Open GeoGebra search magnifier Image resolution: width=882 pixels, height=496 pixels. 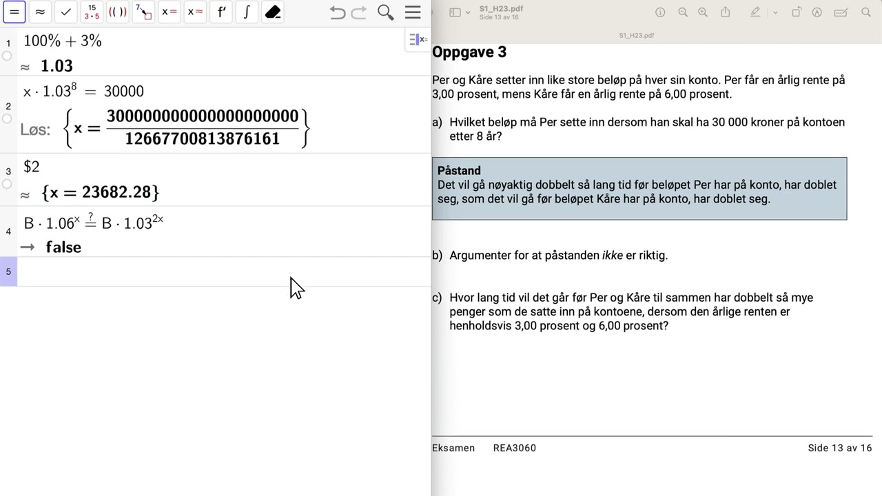click(x=386, y=12)
